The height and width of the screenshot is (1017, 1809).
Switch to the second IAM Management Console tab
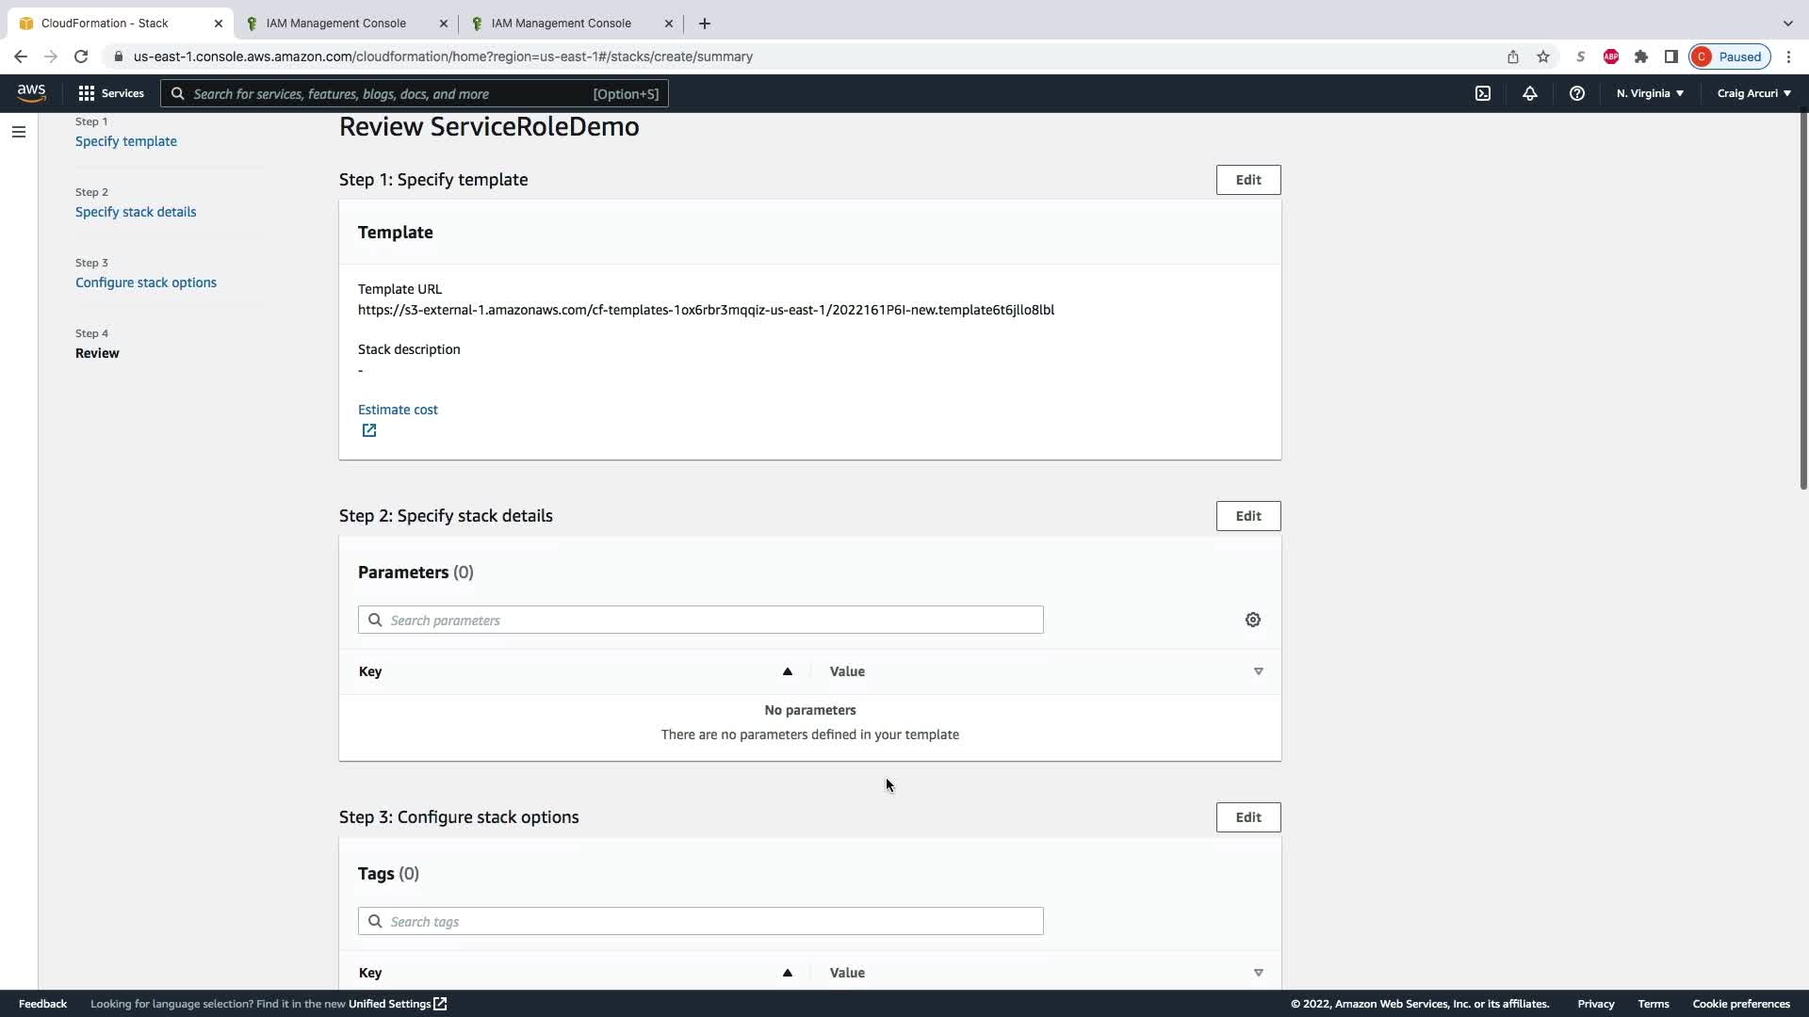(x=562, y=24)
